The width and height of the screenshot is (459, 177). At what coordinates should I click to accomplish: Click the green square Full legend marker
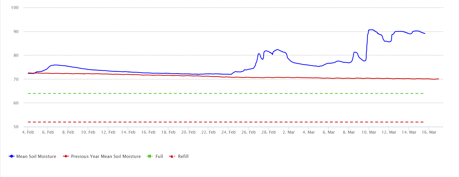[149, 156]
